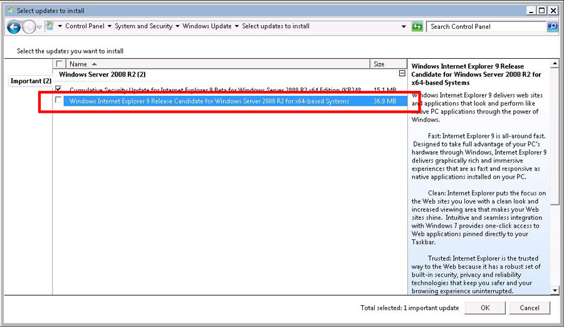Screen dimensions: 564x327
Task: Expand dropdown arrow before Control Panel
Action: [60, 26]
